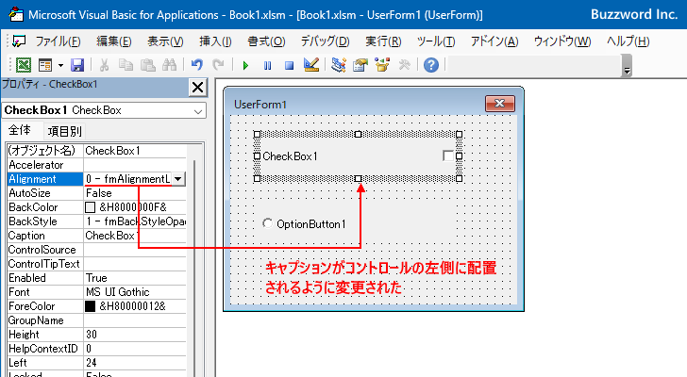Open the 表示(V) menu

(x=165, y=41)
